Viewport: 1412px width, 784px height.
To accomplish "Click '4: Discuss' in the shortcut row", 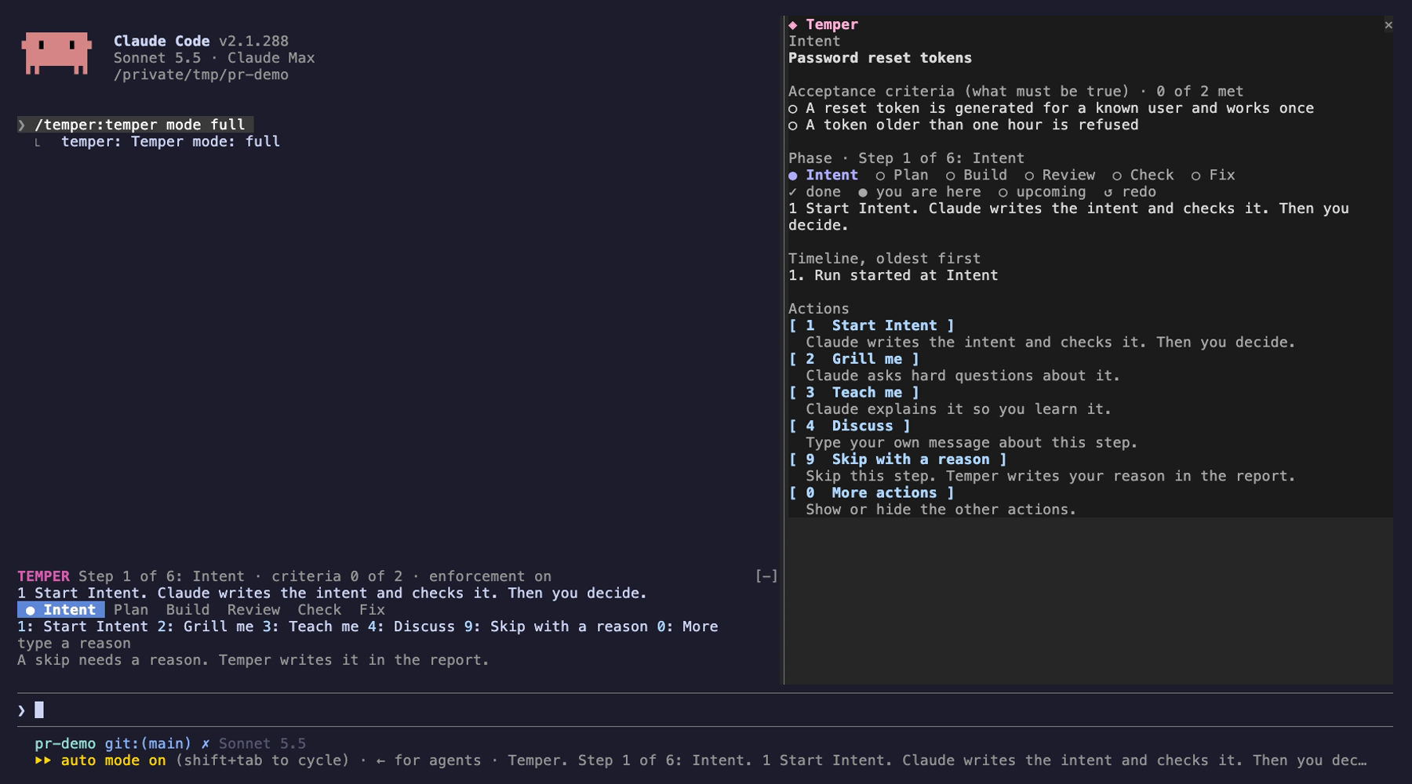I will [411, 626].
